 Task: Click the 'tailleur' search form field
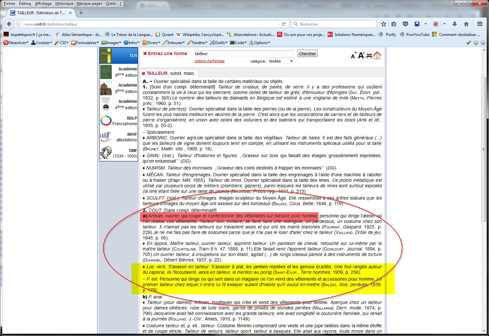pyautogui.click(x=244, y=53)
